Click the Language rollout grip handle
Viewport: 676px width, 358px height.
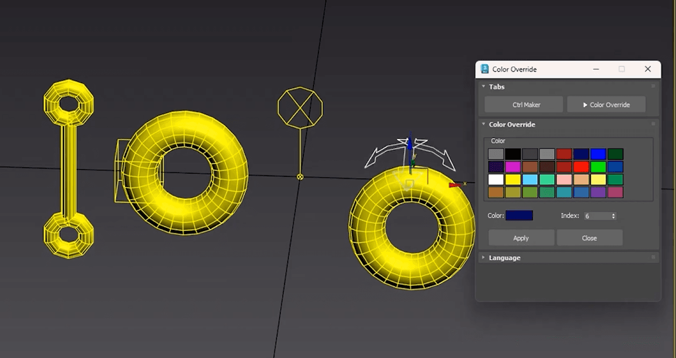653,257
